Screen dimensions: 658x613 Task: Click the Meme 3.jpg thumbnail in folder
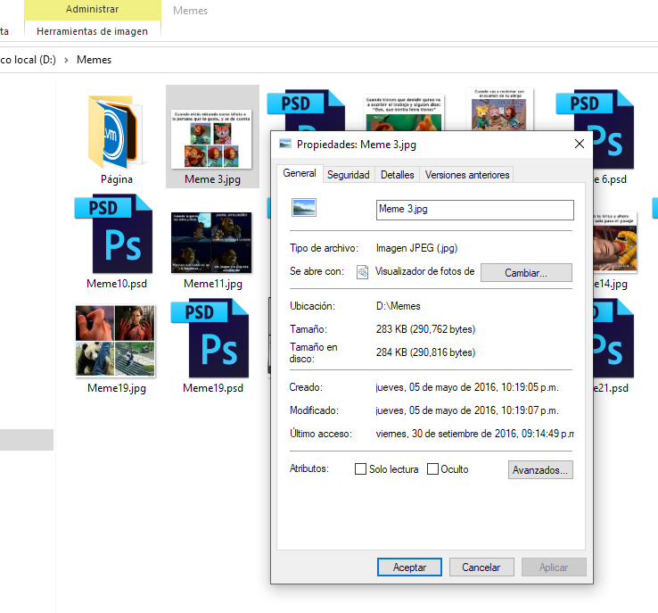pos(212,138)
